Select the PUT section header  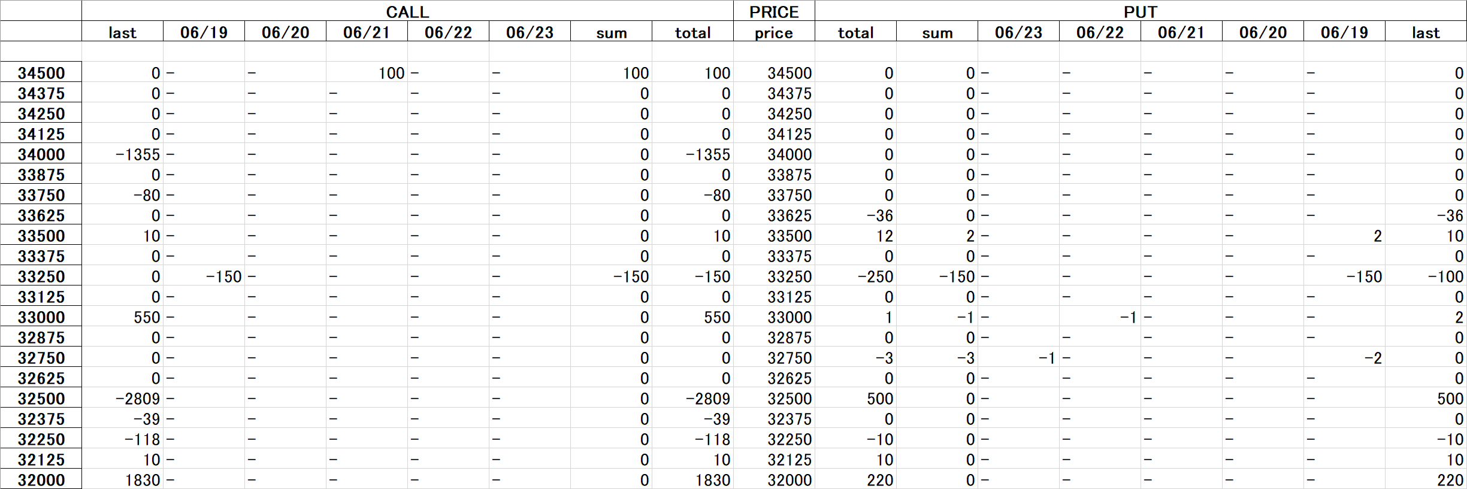[x=1141, y=12]
